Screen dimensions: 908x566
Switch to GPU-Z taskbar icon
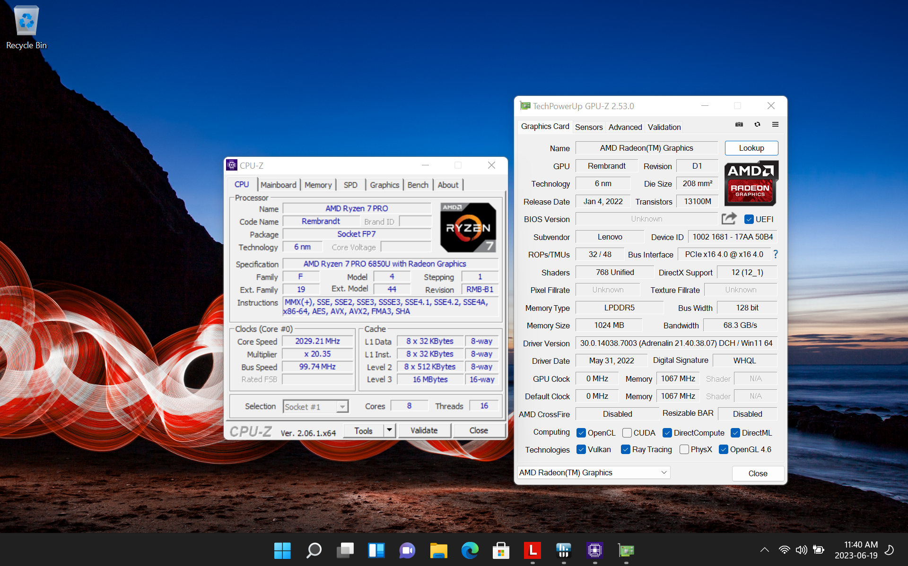point(626,550)
